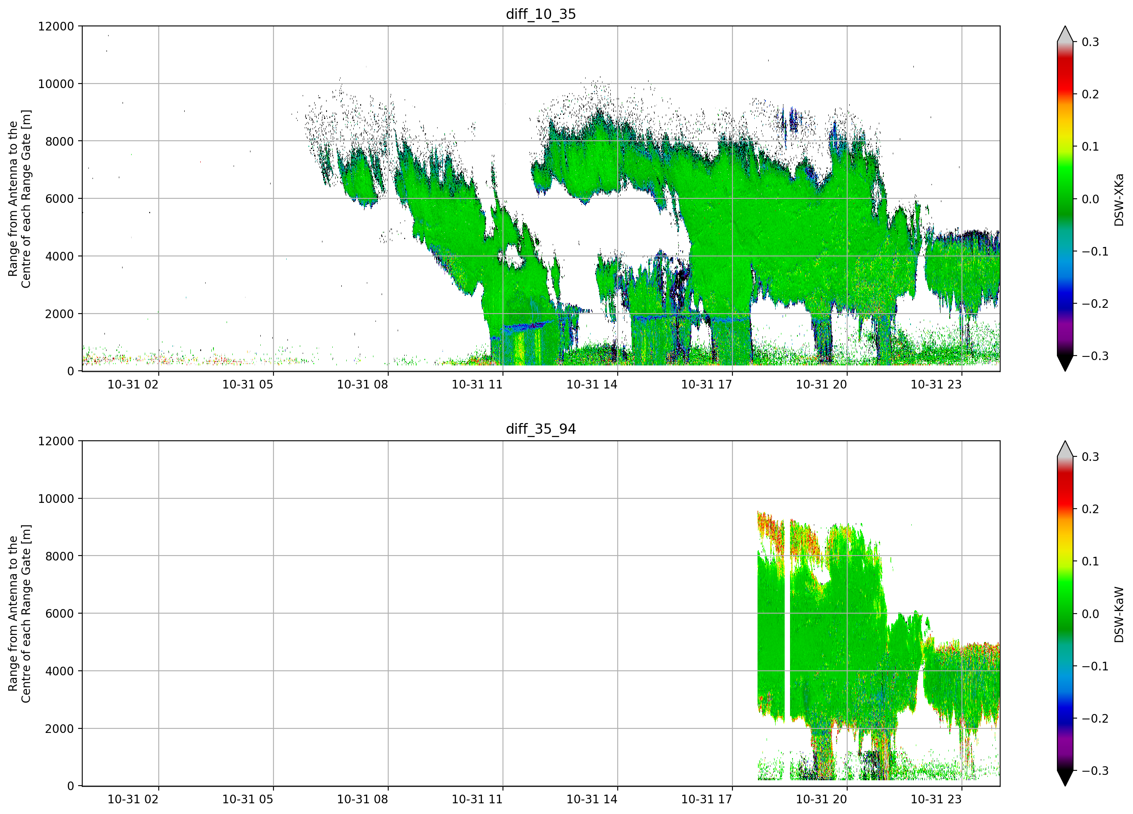Click the 0.0 tick on DSW-KaW colorbar
The width and height of the screenshot is (1133, 814).
1091,614
